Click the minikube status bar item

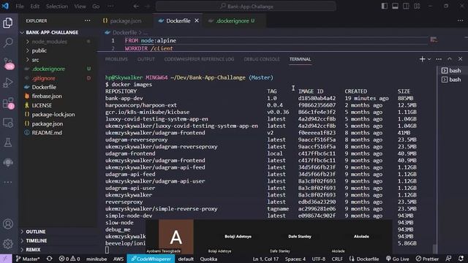97,259
